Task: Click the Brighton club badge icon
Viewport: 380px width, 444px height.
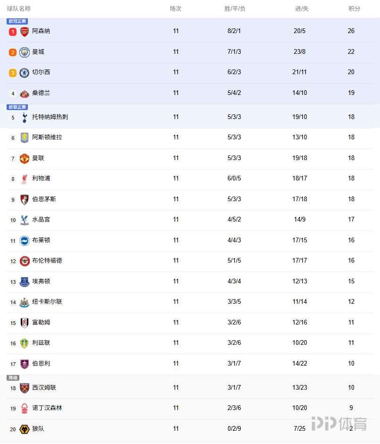Action: [25, 241]
